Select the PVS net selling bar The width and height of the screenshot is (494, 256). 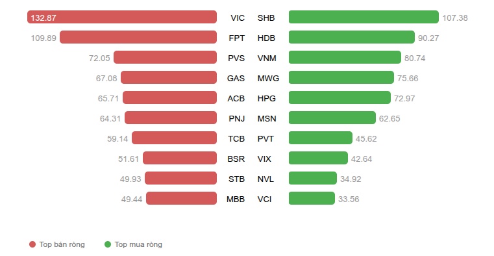pyautogui.click(x=165, y=57)
